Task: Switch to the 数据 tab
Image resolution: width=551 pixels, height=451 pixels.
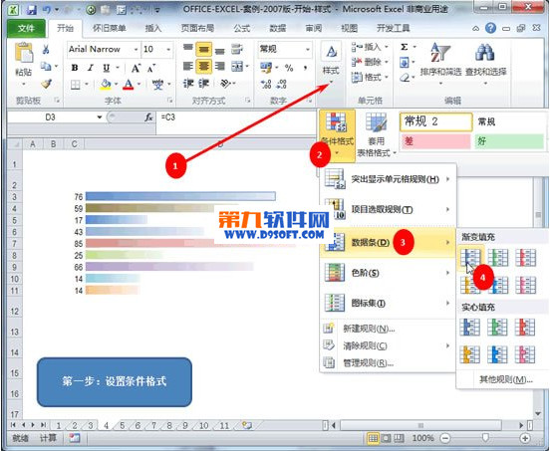Action: click(x=278, y=28)
